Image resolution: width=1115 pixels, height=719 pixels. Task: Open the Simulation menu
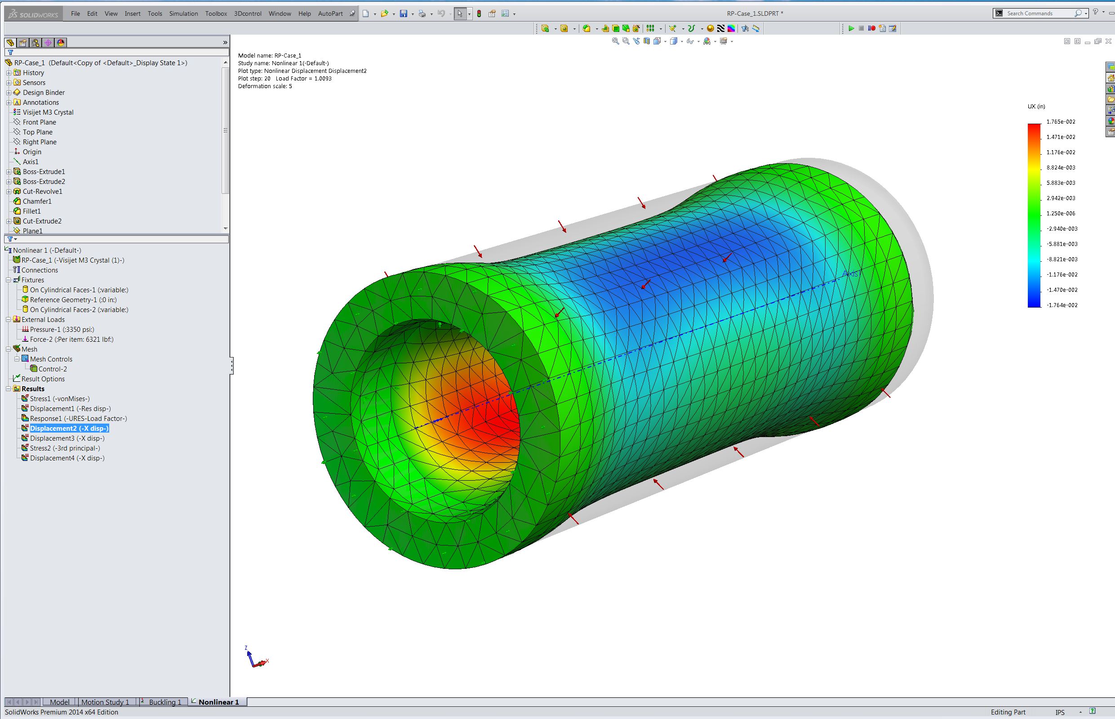183,13
